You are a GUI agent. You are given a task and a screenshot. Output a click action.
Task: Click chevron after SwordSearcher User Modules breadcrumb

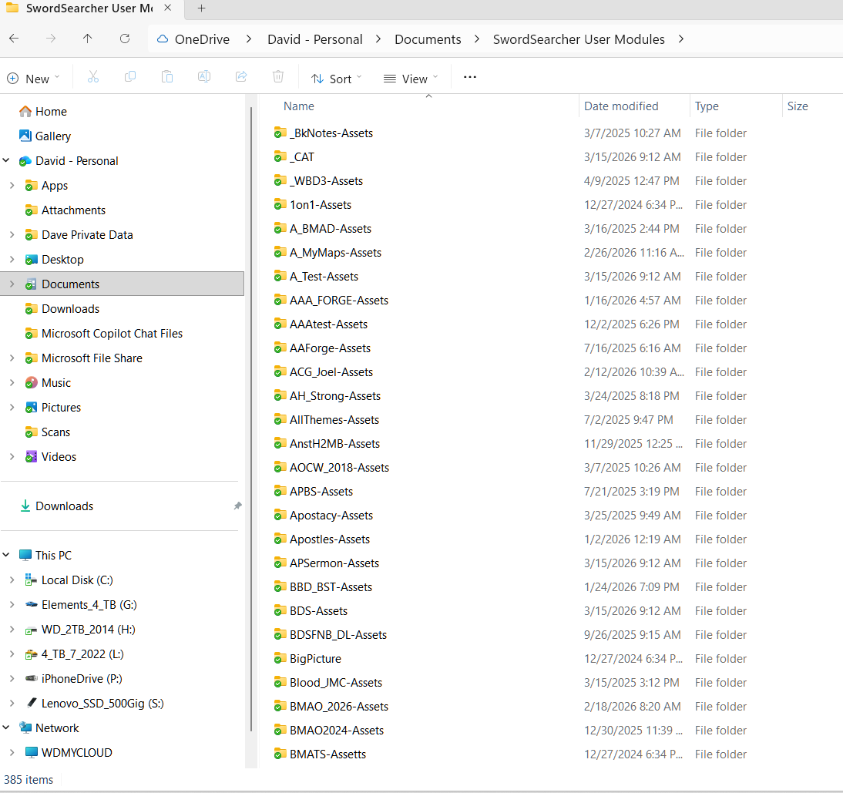tap(681, 39)
